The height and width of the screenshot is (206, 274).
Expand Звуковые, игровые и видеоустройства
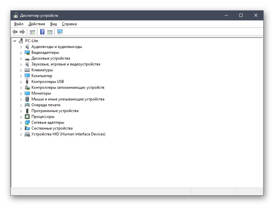pos(21,64)
